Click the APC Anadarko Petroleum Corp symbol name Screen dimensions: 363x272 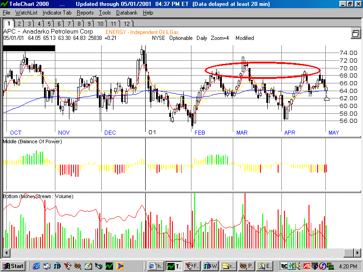point(48,31)
